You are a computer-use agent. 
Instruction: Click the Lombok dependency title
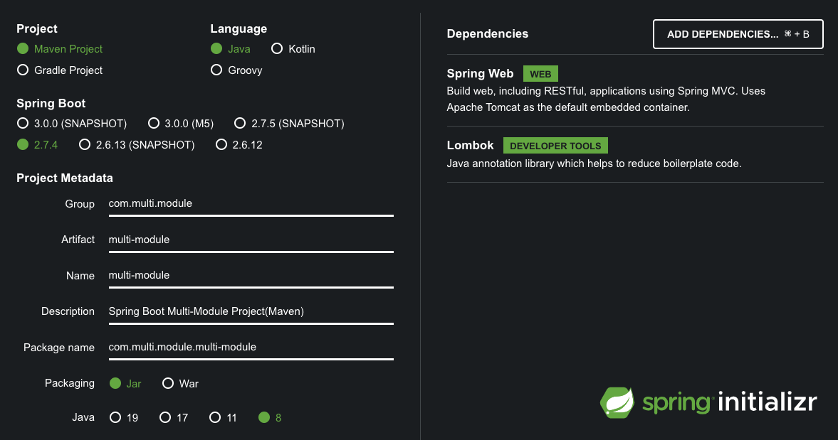point(471,145)
